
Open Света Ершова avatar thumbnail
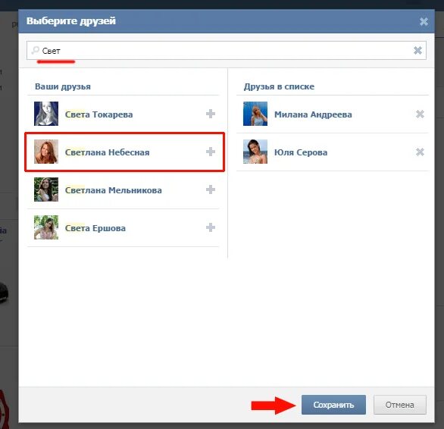coord(46,227)
